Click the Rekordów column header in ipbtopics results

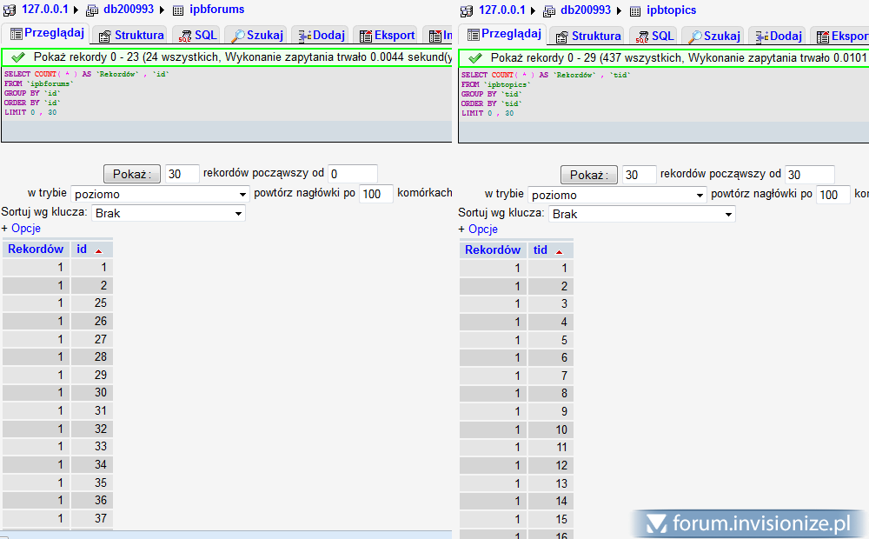pos(493,250)
